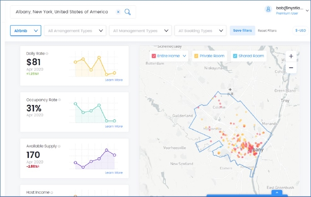Toggle the Shared Room checkbox

tap(235, 56)
